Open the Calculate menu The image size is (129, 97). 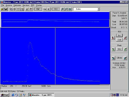[x=17, y=5]
